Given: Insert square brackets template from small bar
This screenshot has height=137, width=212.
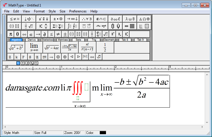Looking at the screenshot, I should (79, 34).
